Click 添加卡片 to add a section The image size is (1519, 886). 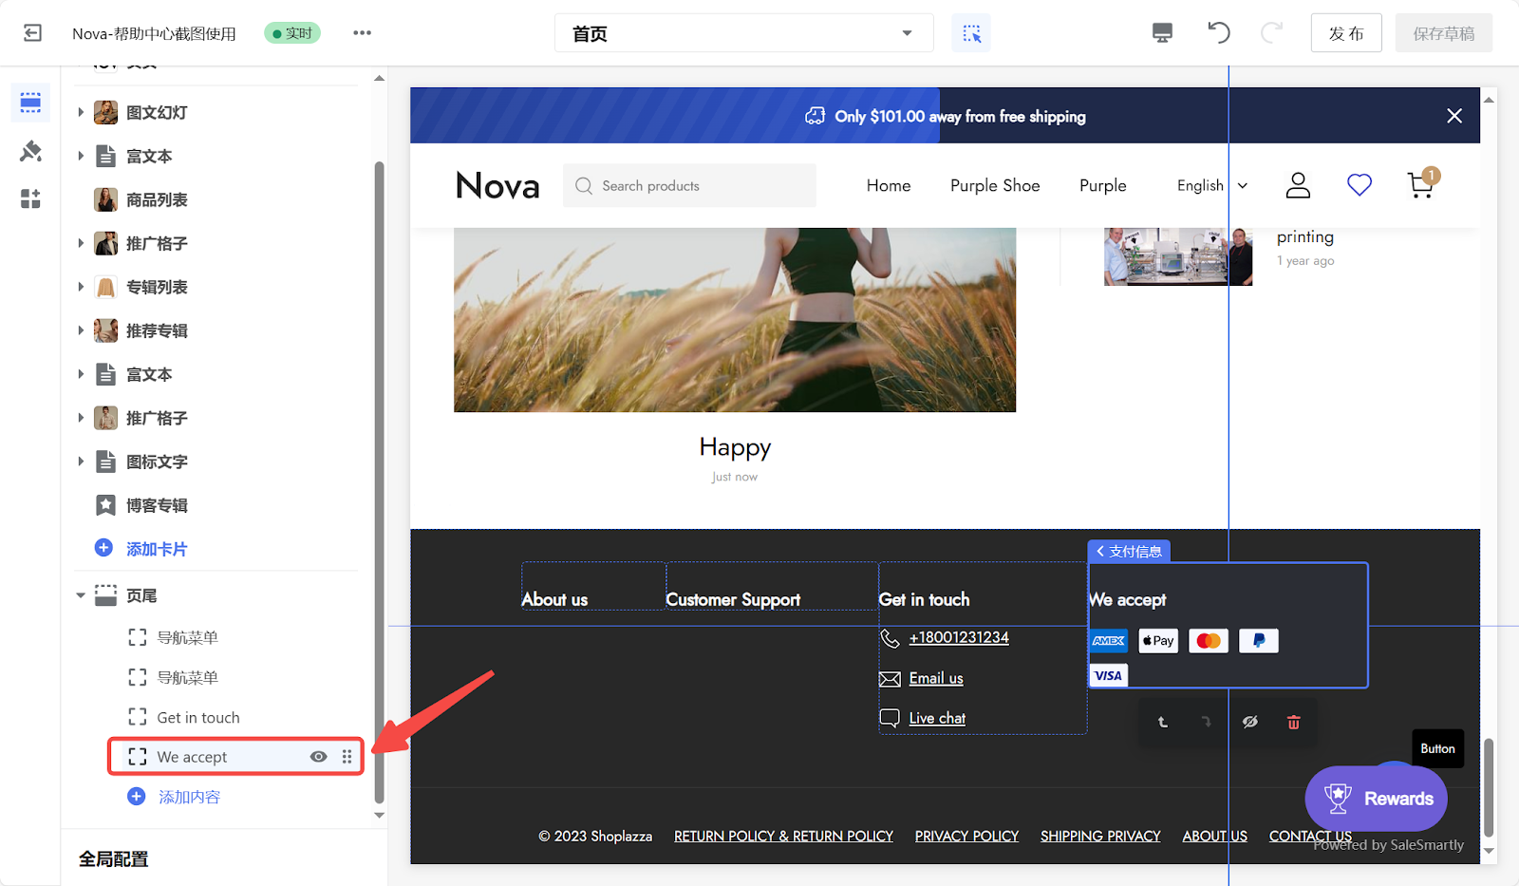click(157, 549)
